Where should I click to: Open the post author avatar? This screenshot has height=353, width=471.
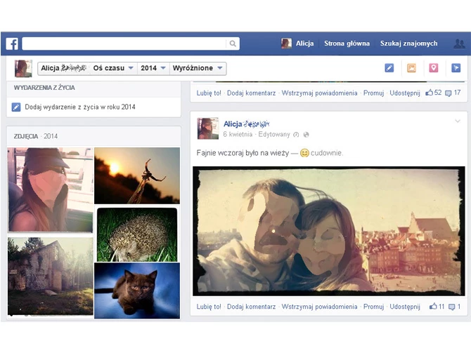pos(208,128)
